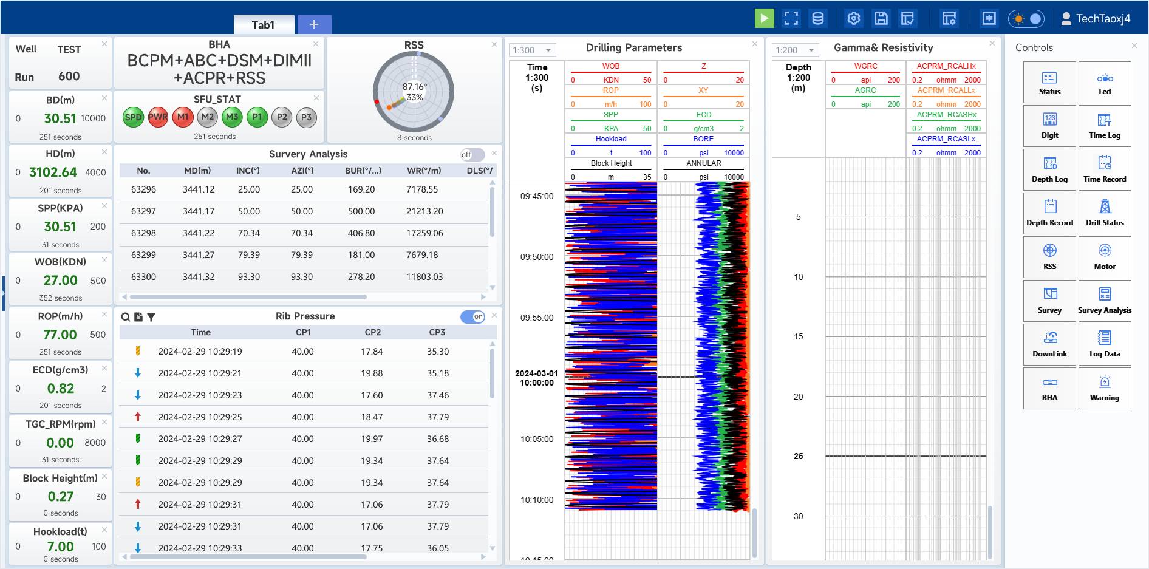Click the CP1 column header in Rib Pressure
Screen dimensions: 1149x569
(303, 332)
